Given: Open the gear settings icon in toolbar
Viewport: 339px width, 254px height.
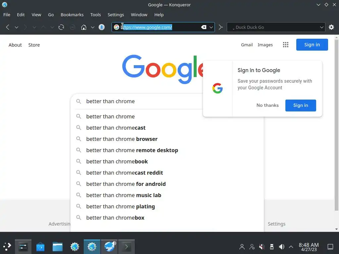Looking at the screenshot, I should point(331,27).
